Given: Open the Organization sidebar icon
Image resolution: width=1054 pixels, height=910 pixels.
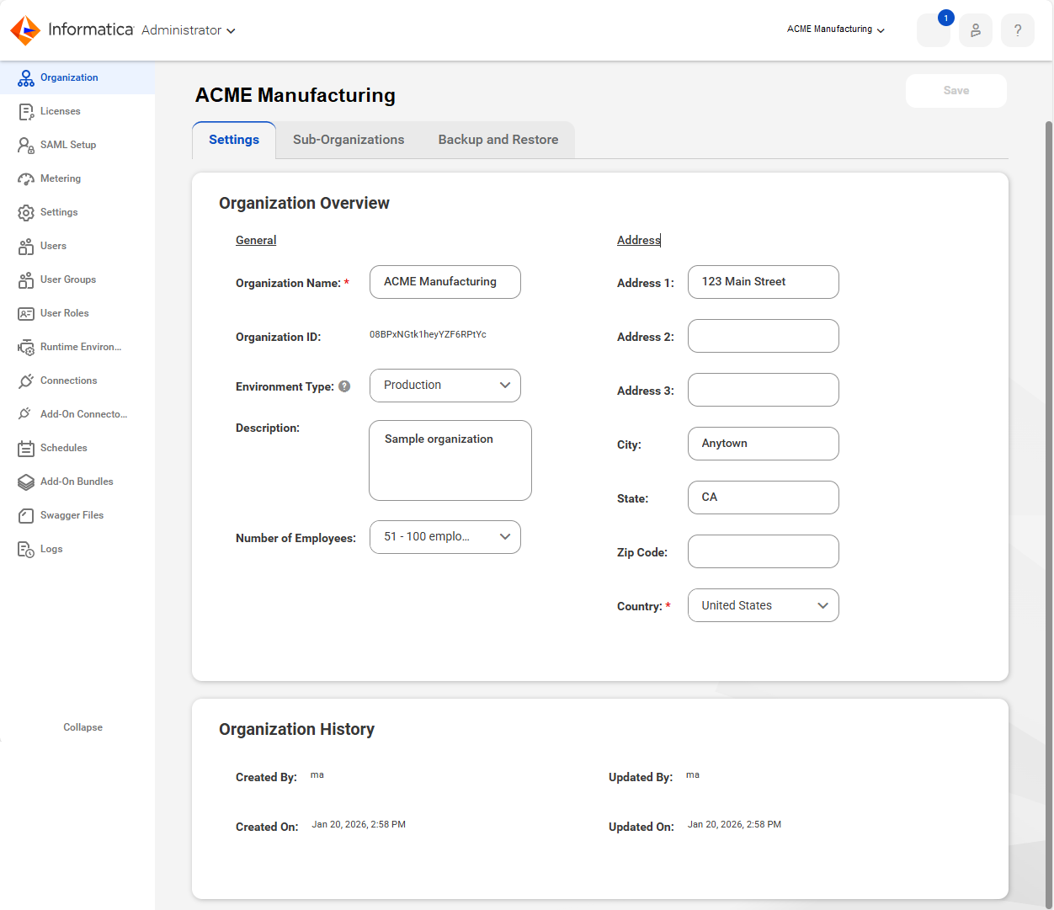Looking at the screenshot, I should pos(26,78).
